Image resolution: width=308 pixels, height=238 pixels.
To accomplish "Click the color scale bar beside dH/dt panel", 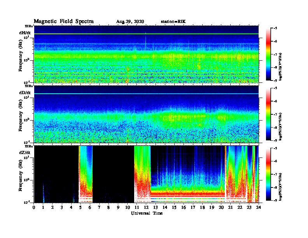I will [268, 54].
